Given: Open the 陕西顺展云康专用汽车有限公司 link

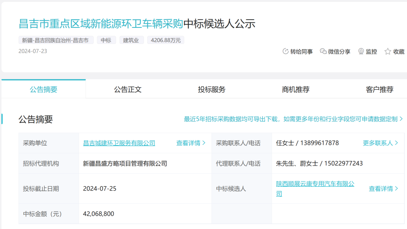Looking at the screenshot, I should 315,189.
